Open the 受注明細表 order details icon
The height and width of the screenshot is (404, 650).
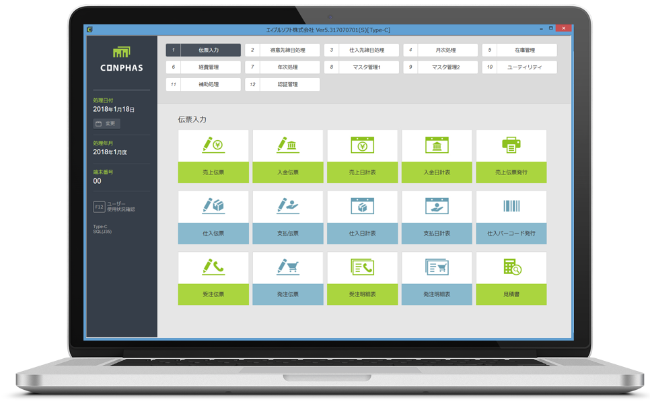pyautogui.click(x=362, y=267)
